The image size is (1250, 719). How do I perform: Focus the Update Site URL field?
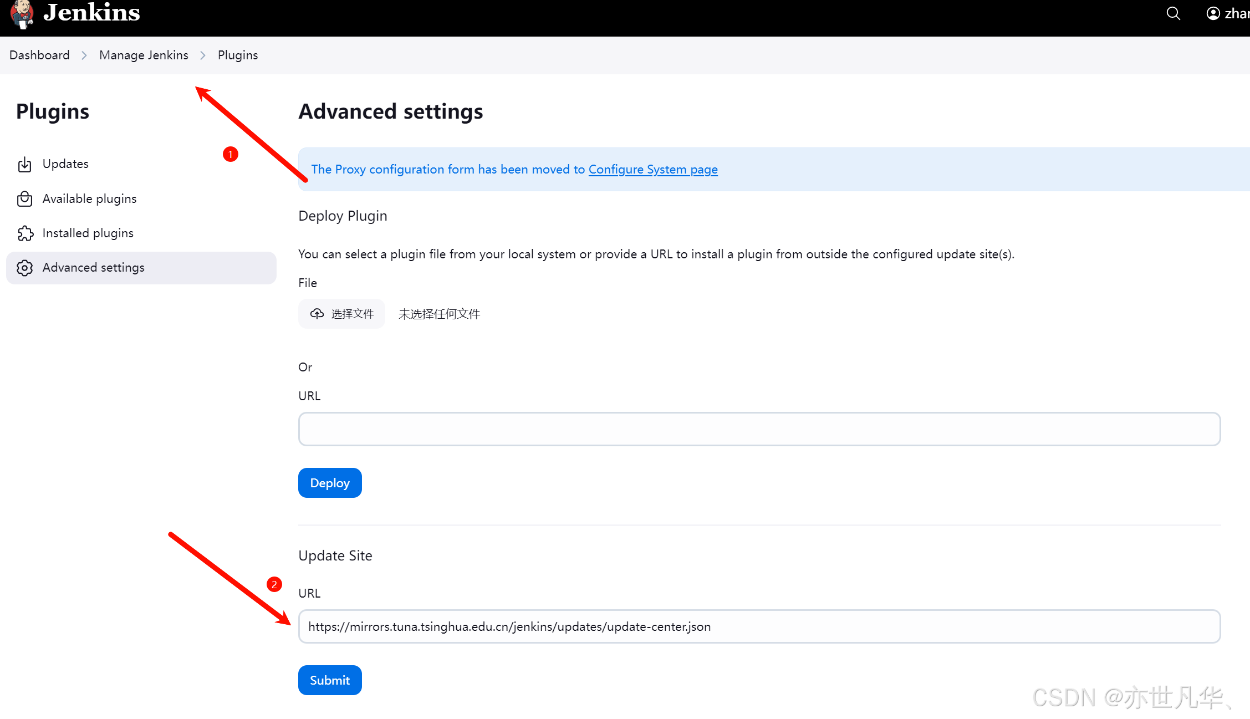click(759, 626)
